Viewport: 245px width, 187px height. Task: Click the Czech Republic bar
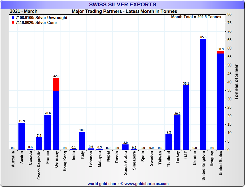click(x=39, y=143)
